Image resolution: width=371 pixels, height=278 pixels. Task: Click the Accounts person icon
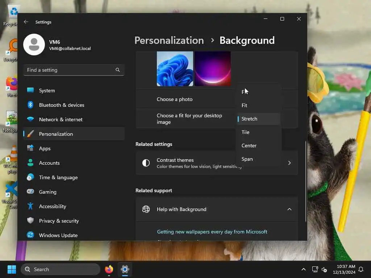(x=30, y=163)
